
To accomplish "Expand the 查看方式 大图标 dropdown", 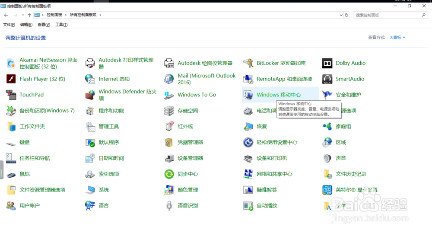I will pos(397,38).
